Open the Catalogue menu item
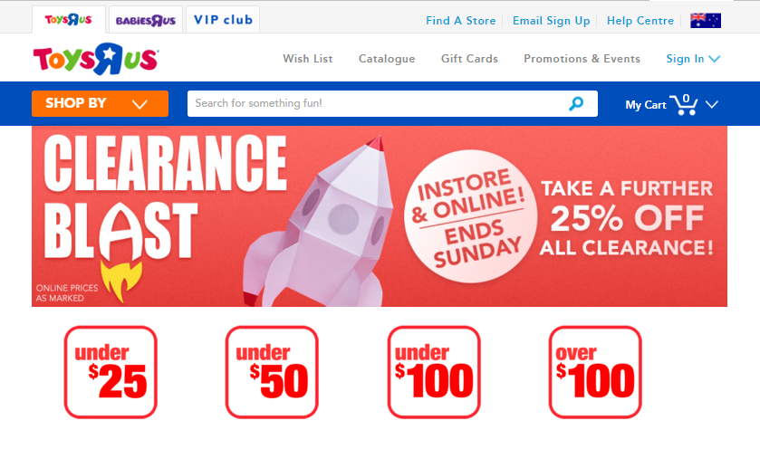Screen dimensions: 760x449 pos(387,59)
